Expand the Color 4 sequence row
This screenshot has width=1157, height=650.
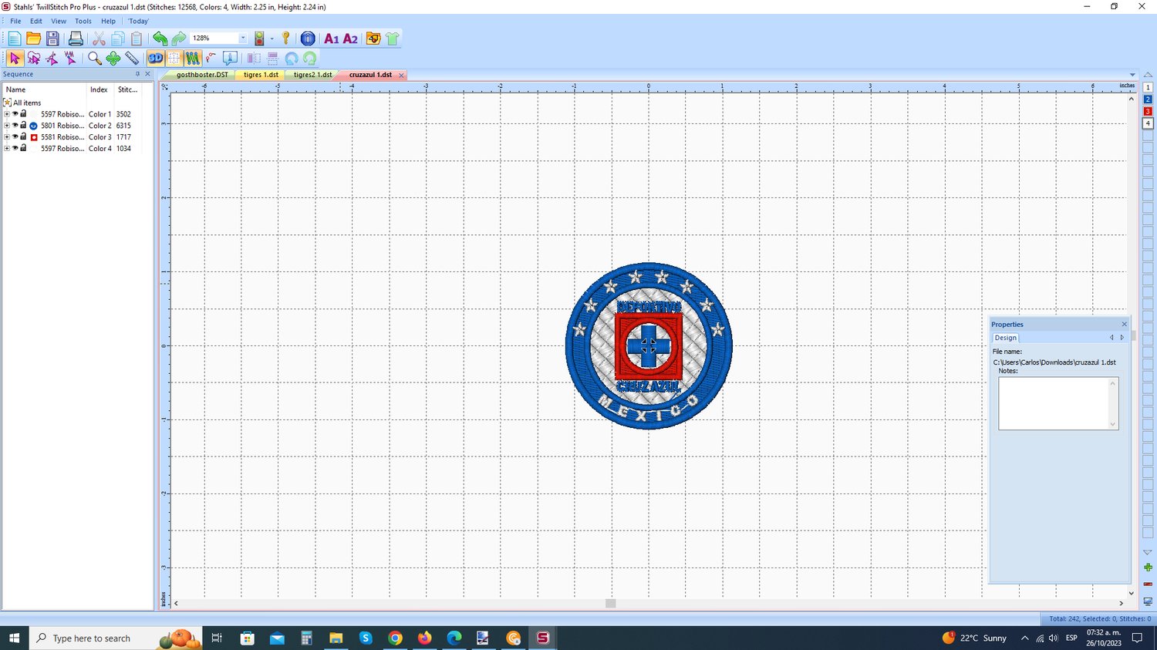click(7, 149)
